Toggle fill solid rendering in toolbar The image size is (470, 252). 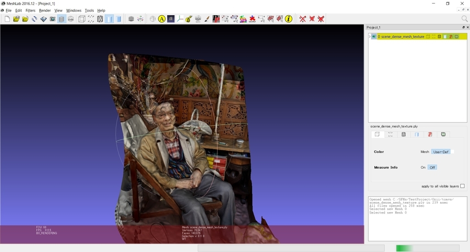tap(109, 19)
